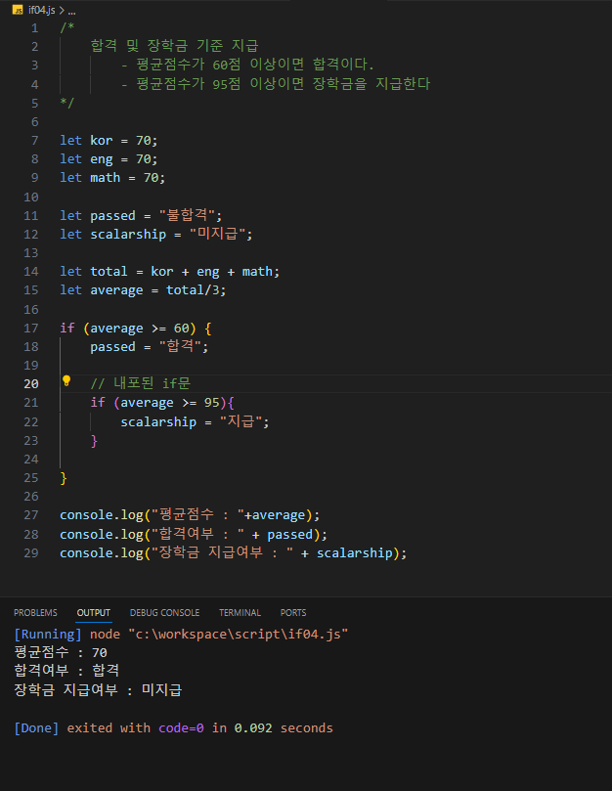Click the 'let scalarship = "미지급";' line
This screenshot has width=612, height=791.
(155, 234)
